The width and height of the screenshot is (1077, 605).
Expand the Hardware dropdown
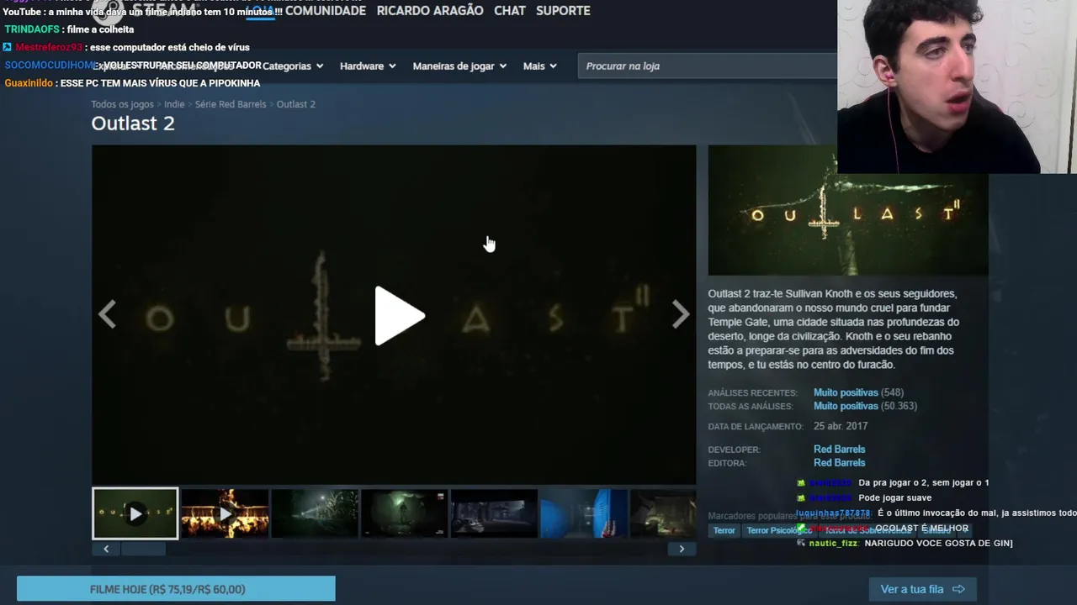(x=368, y=66)
